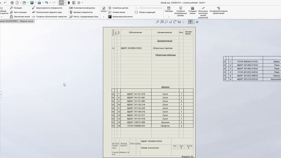Select ГЕОИ.305343.014СБ in right table
Viewport: 281px width, 158px height.
tap(247, 61)
